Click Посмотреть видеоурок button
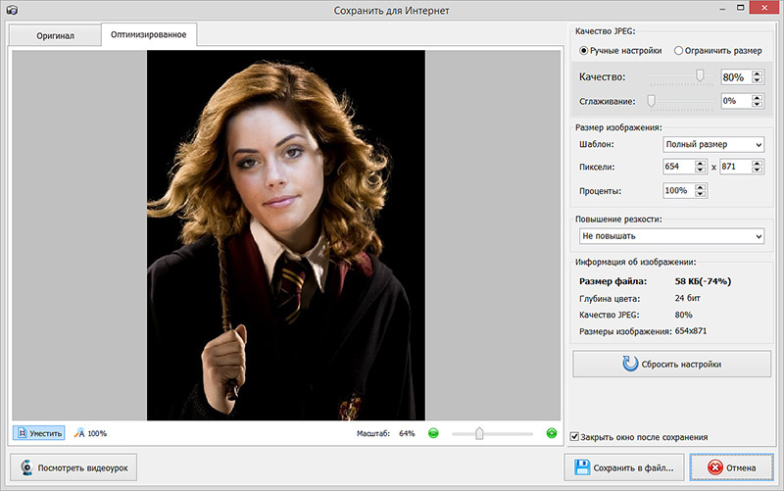 (x=73, y=467)
